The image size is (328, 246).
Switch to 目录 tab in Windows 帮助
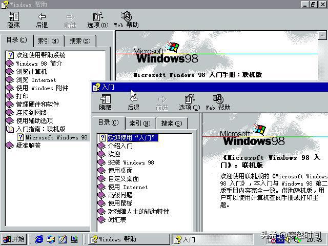coord(17,40)
